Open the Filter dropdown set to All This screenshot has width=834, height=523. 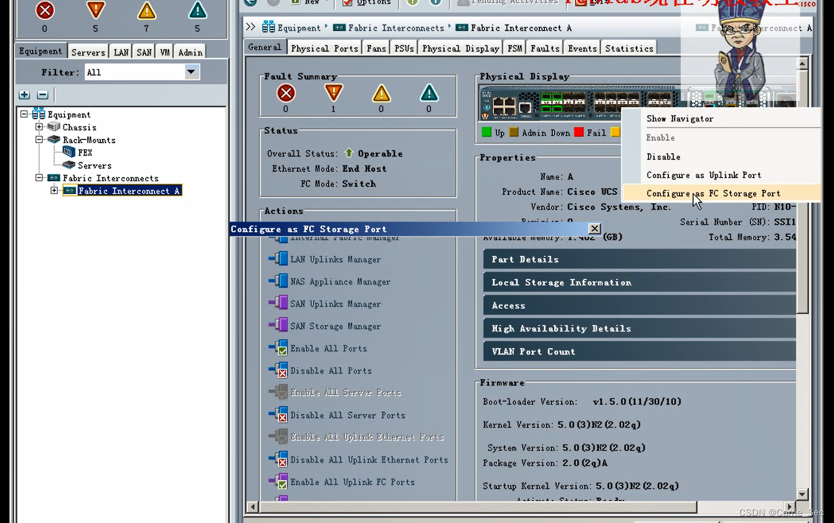[x=191, y=72]
